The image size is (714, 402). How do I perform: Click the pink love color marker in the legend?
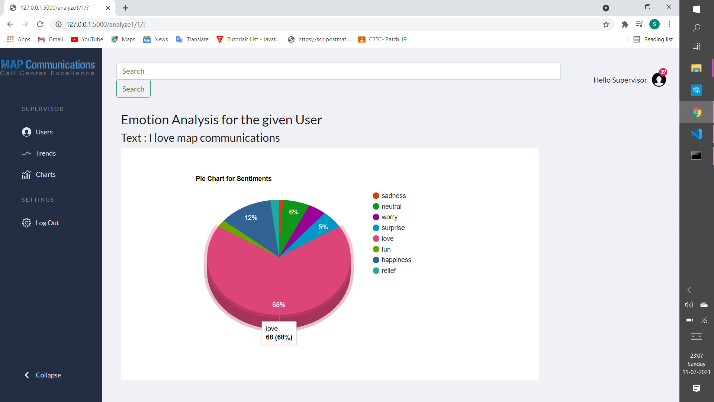[x=376, y=239]
